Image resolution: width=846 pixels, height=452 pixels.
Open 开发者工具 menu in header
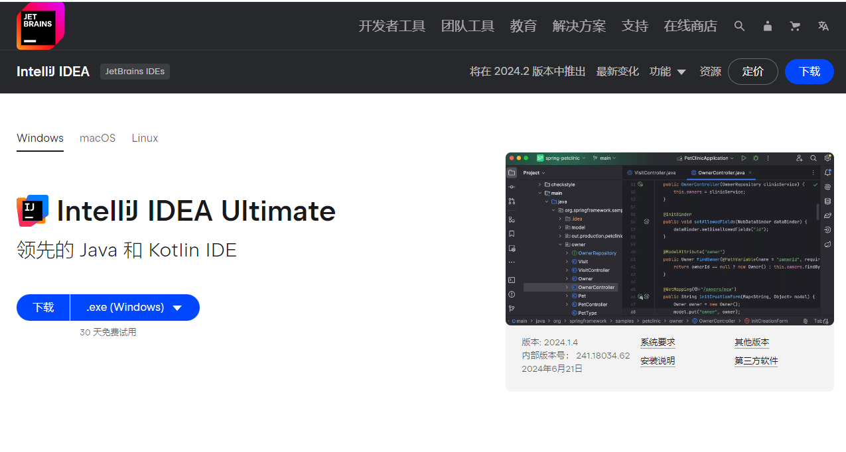(x=391, y=26)
